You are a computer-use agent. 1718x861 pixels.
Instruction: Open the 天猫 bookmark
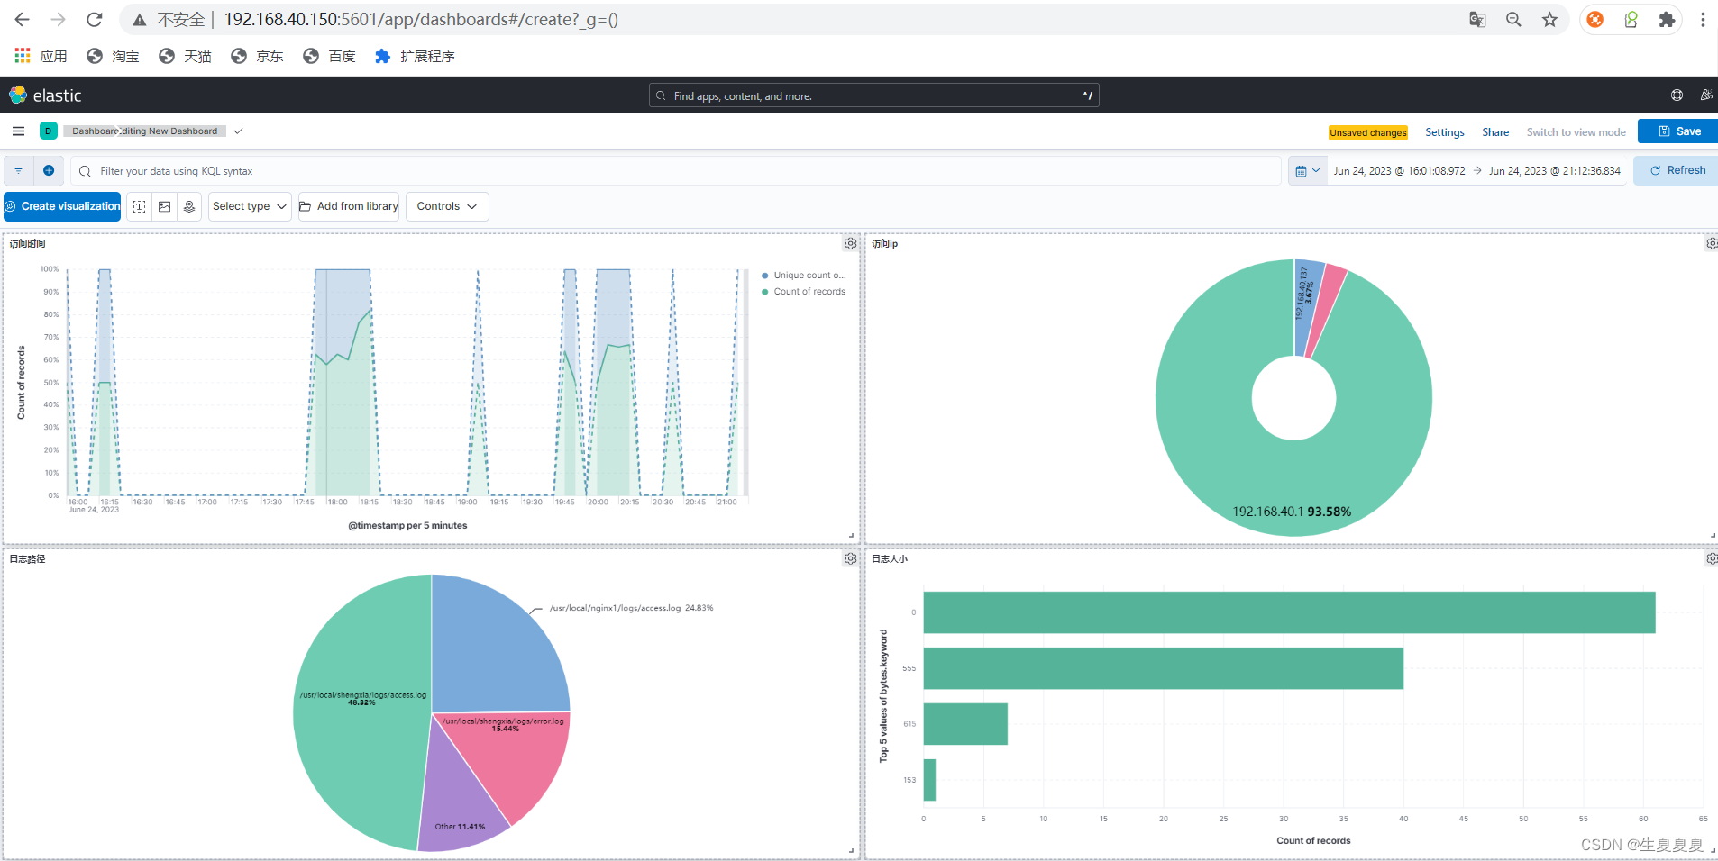point(185,56)
